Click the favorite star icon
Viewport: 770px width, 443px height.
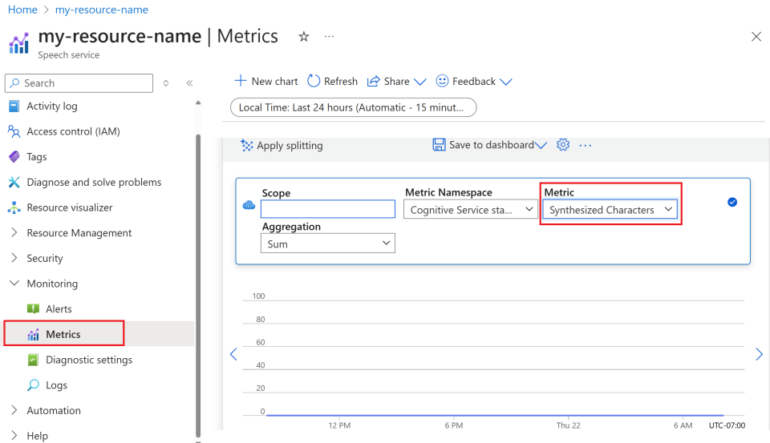[304, 37]
